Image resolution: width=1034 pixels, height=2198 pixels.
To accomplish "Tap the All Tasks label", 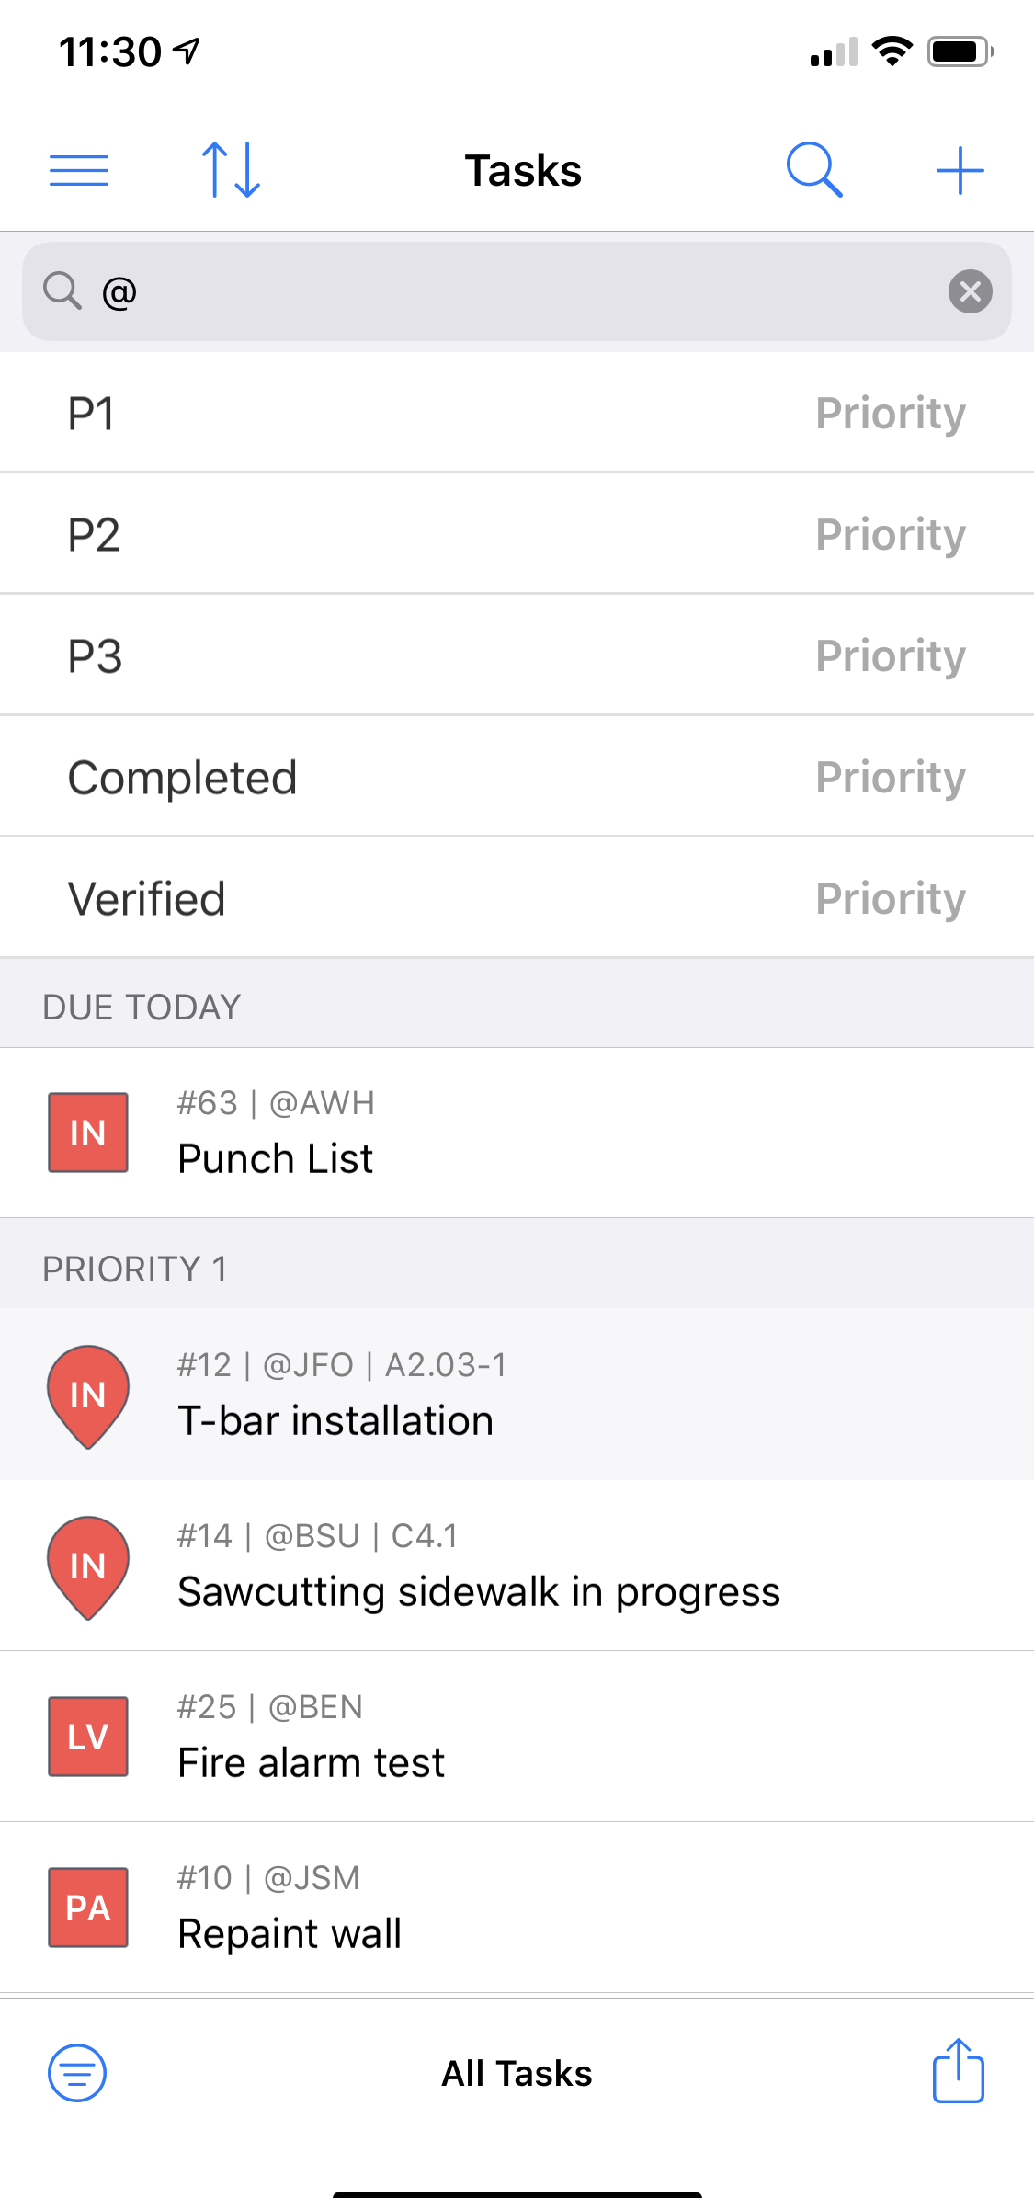I will (x=517, y=2074).
